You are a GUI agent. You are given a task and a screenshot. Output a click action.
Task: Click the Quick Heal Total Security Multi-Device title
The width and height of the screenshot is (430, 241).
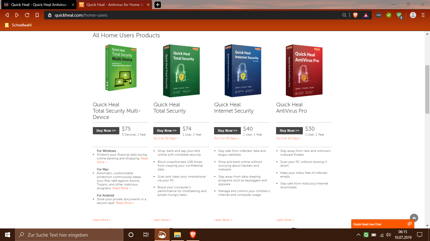click(x=117, y=111)
